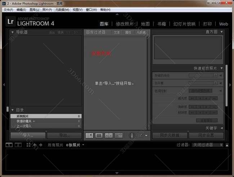Switch to the 修改照片 module
Screen dimensions: 234x177
click(125, 24)
